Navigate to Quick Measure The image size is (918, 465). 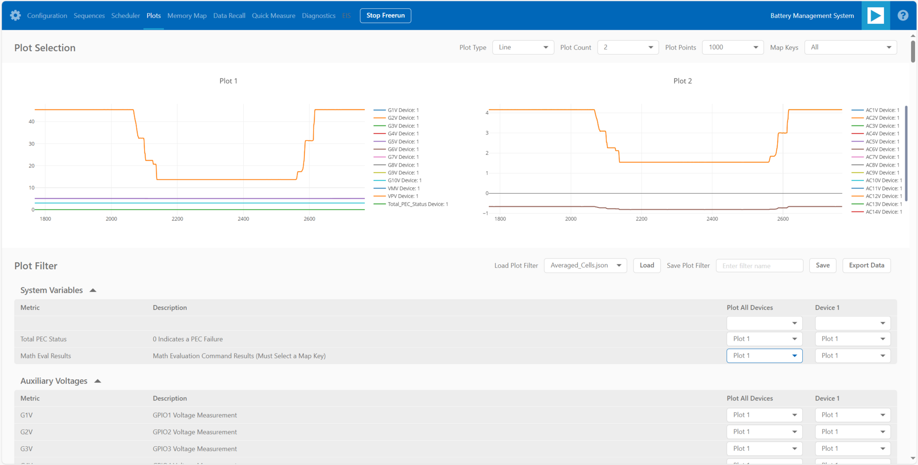(274, 15)
